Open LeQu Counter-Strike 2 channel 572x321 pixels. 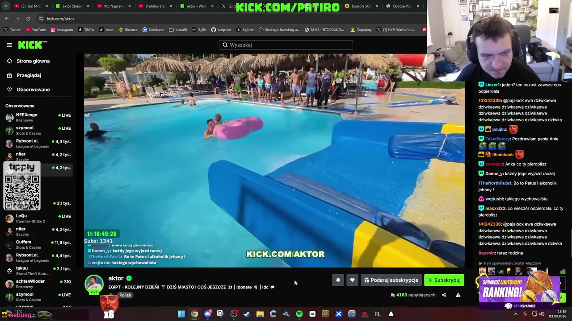click(x=38, y=218)
